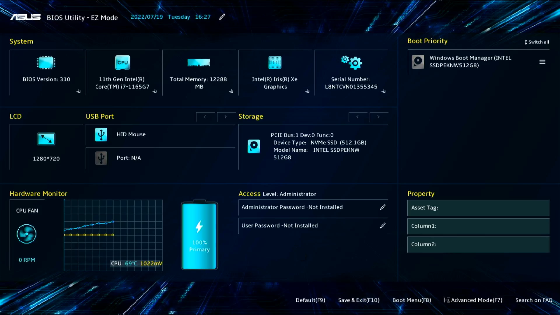560x315 pixels.
Task: Click the LCD resolution display icon
Action: (x=46, y=139)
